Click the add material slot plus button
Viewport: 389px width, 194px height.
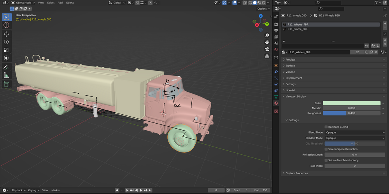(385, 24)
